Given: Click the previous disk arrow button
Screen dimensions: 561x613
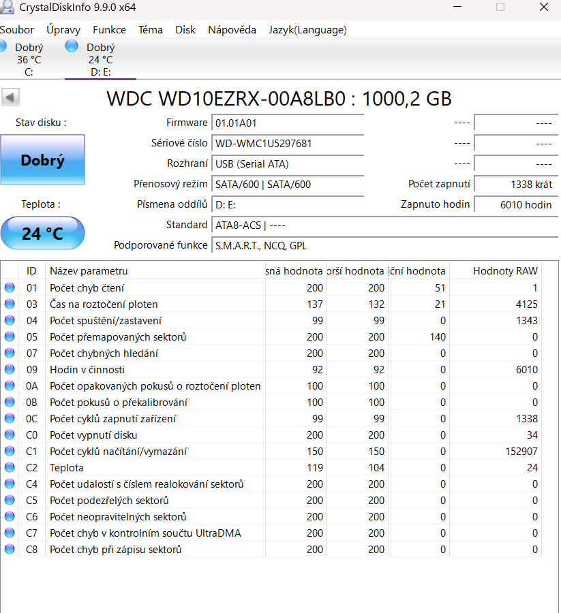Looking at the screenshot, I should tap(10, 97).
